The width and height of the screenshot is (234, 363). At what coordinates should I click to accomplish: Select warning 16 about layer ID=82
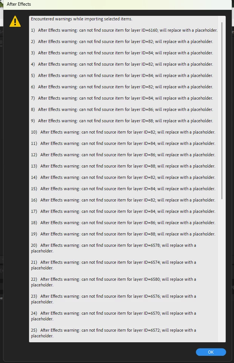123,200
